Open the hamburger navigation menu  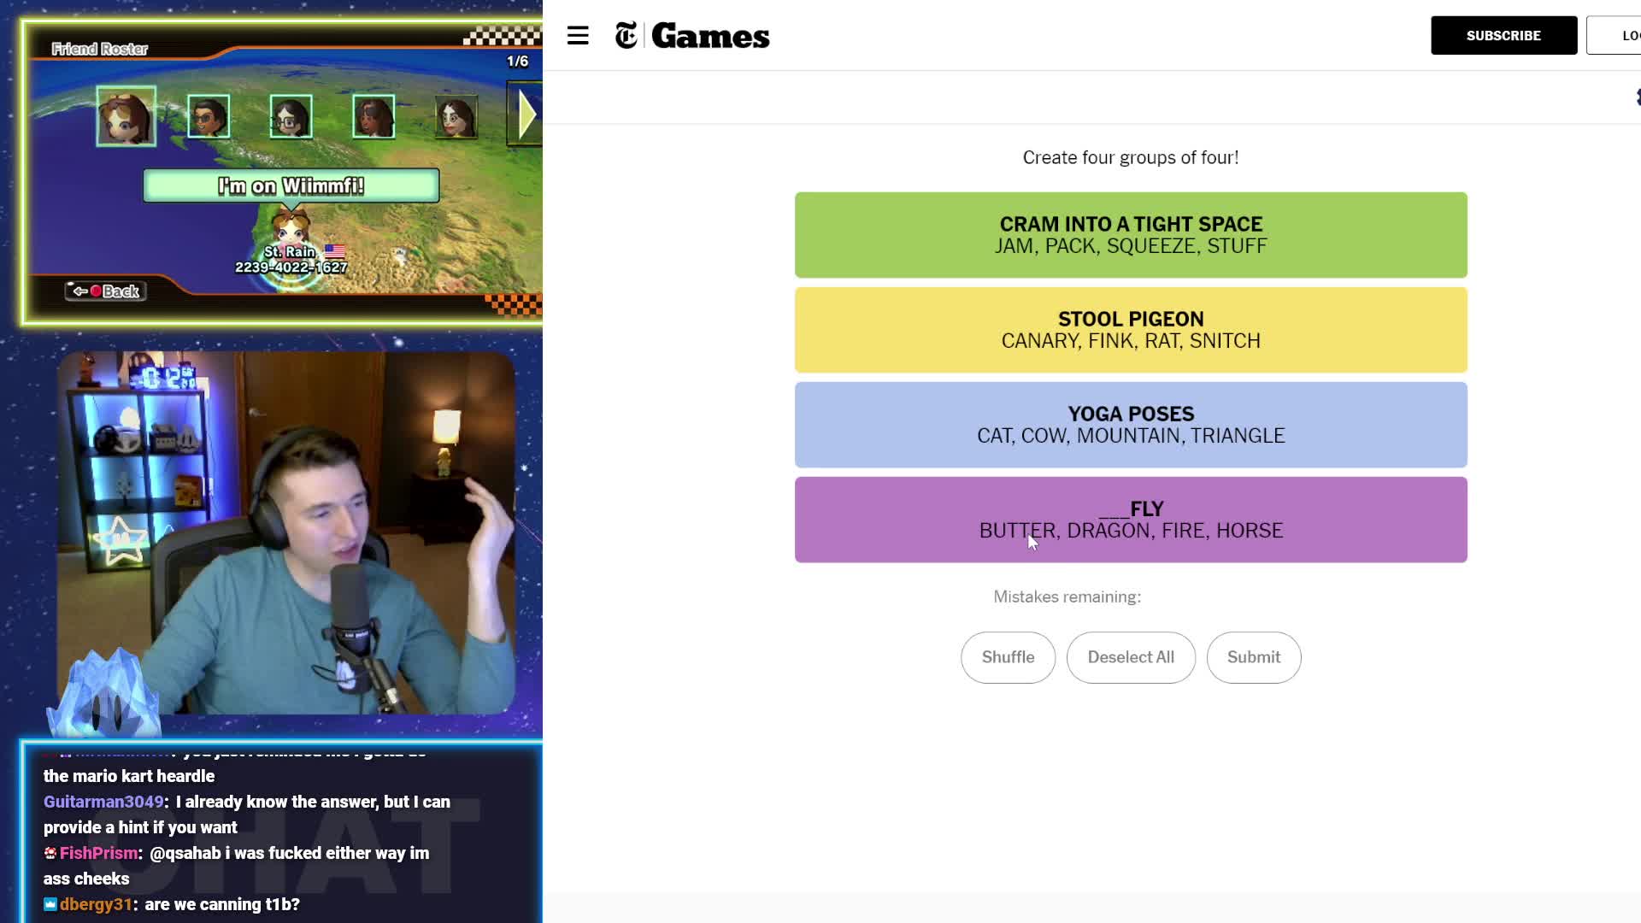point(578,36)
